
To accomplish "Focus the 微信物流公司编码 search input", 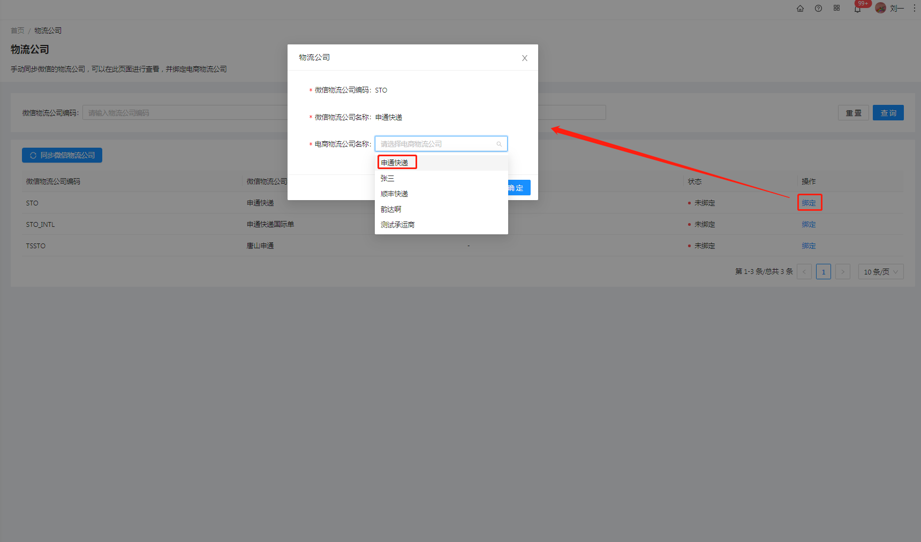I will pos(185,113).
